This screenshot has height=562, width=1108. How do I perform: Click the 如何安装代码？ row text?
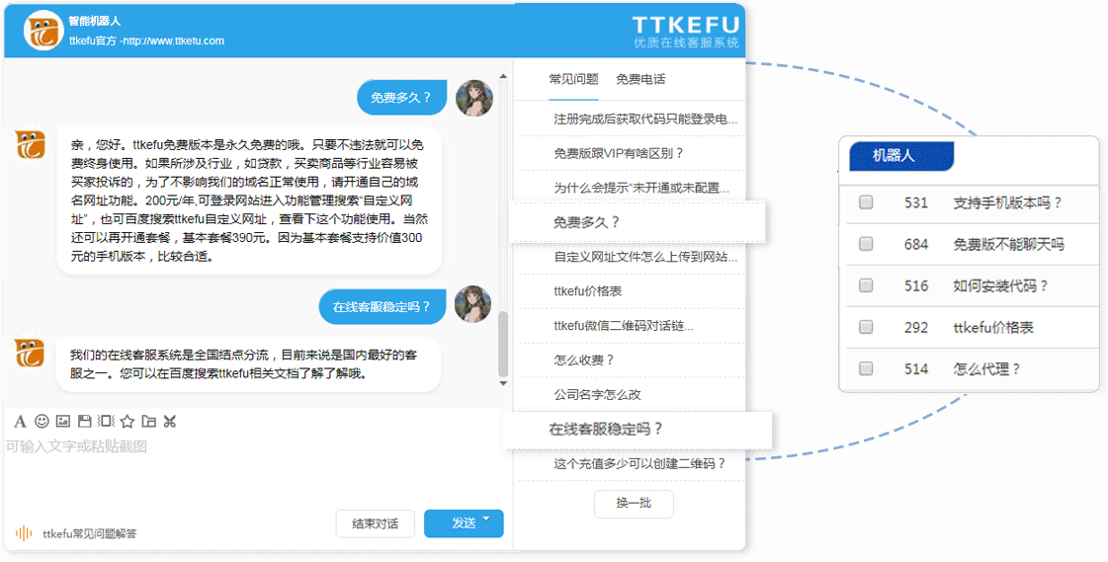(1001, 286)
